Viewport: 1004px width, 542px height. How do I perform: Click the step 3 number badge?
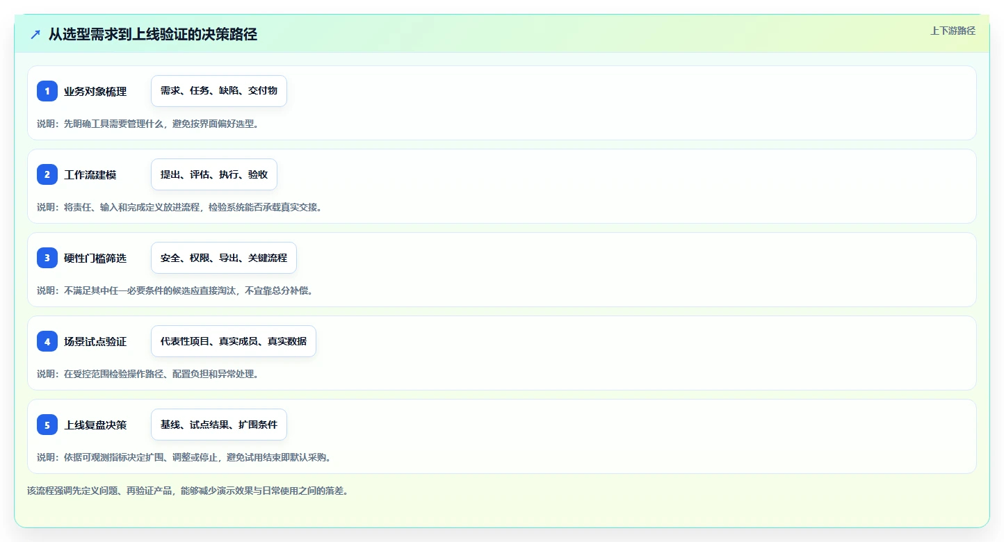click(47, 258)
